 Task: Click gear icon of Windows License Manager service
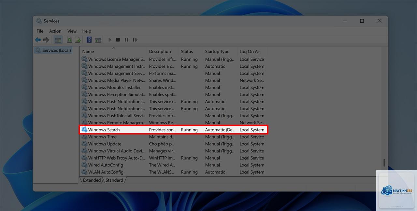click(84, 59)
